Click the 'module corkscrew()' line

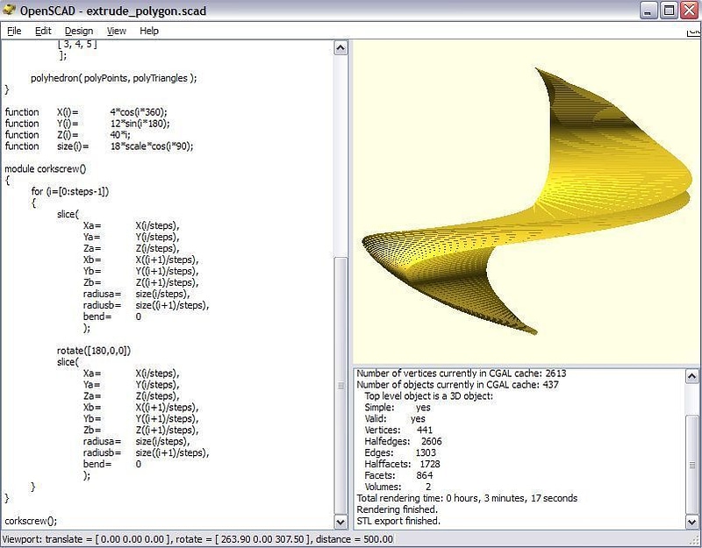[x=46, y=169]
